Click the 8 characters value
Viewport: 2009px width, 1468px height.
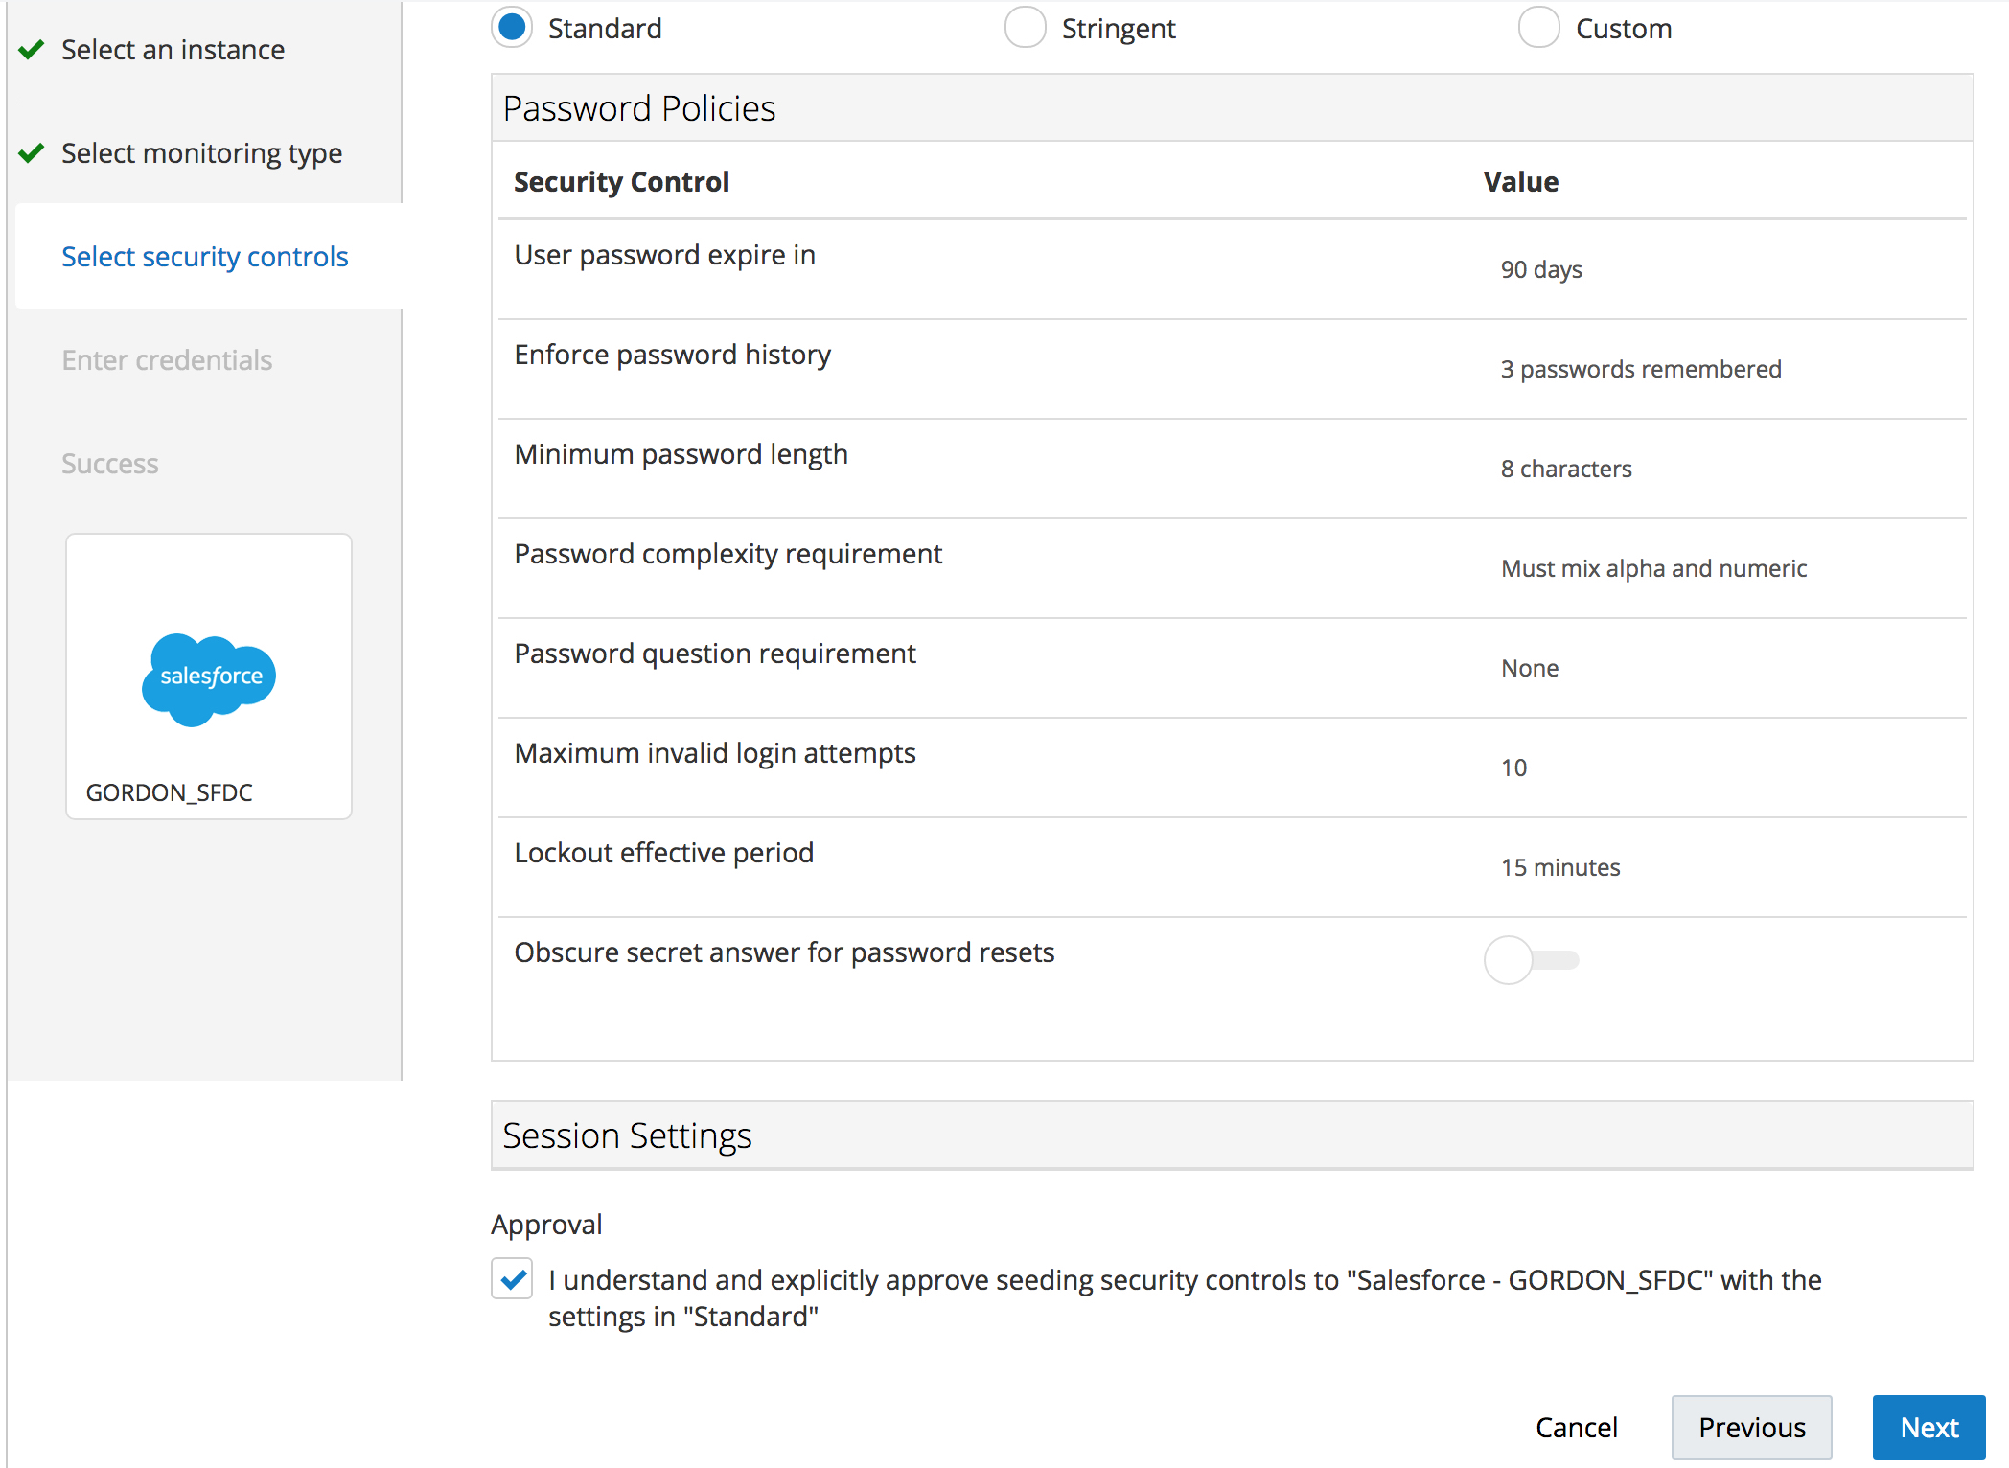pos(1566,469)
